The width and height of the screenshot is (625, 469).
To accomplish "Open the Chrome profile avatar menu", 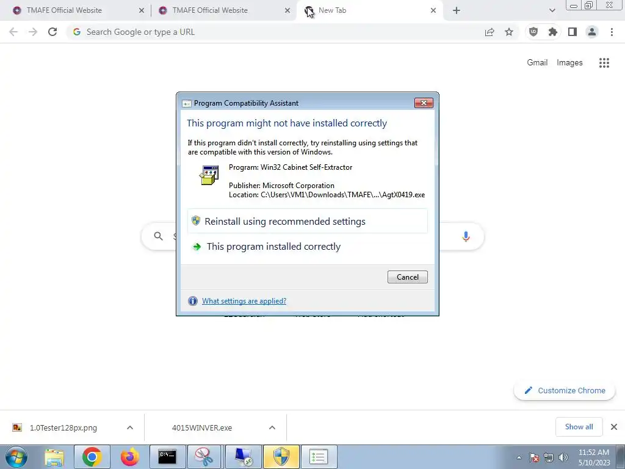I will (592, 32).
